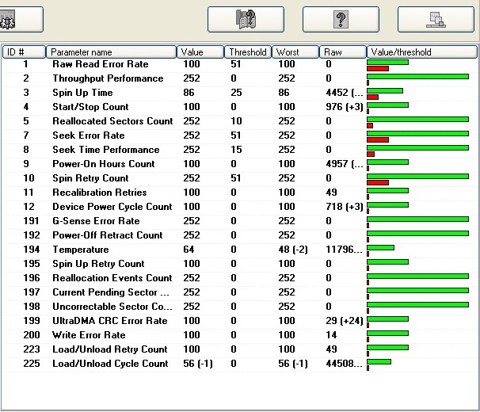Select the Load/Unload Cycle Count row
The width and height of the screenshot is (480, 412).
240,364
